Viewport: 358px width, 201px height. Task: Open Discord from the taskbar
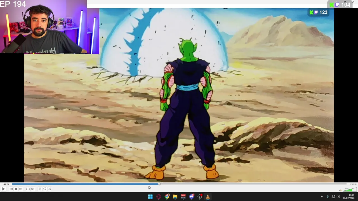tap(192, 197)
